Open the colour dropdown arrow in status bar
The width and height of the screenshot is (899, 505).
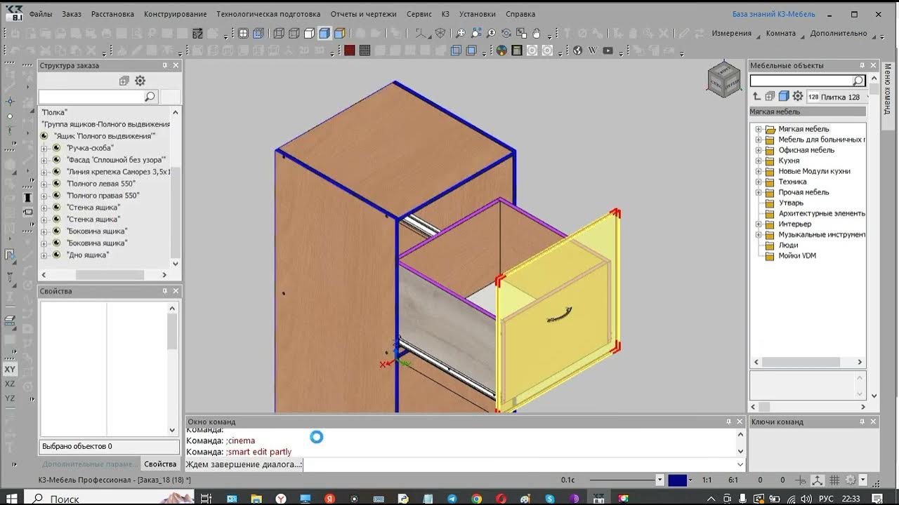691,480
